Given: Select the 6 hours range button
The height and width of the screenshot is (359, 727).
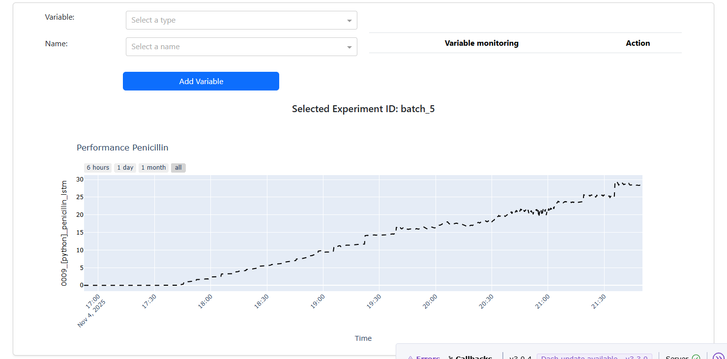Looking at the screenshot, I should point(98,168).
